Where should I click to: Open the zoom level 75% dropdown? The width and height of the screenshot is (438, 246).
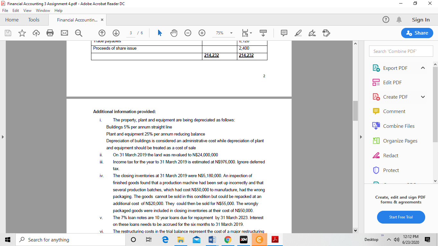[x=223, y=33]
